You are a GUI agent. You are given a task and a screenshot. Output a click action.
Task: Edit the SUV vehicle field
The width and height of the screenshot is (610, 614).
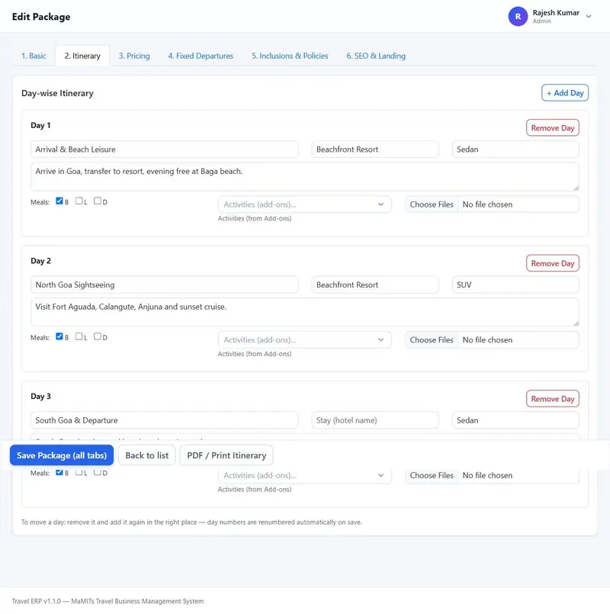(515, 284)
